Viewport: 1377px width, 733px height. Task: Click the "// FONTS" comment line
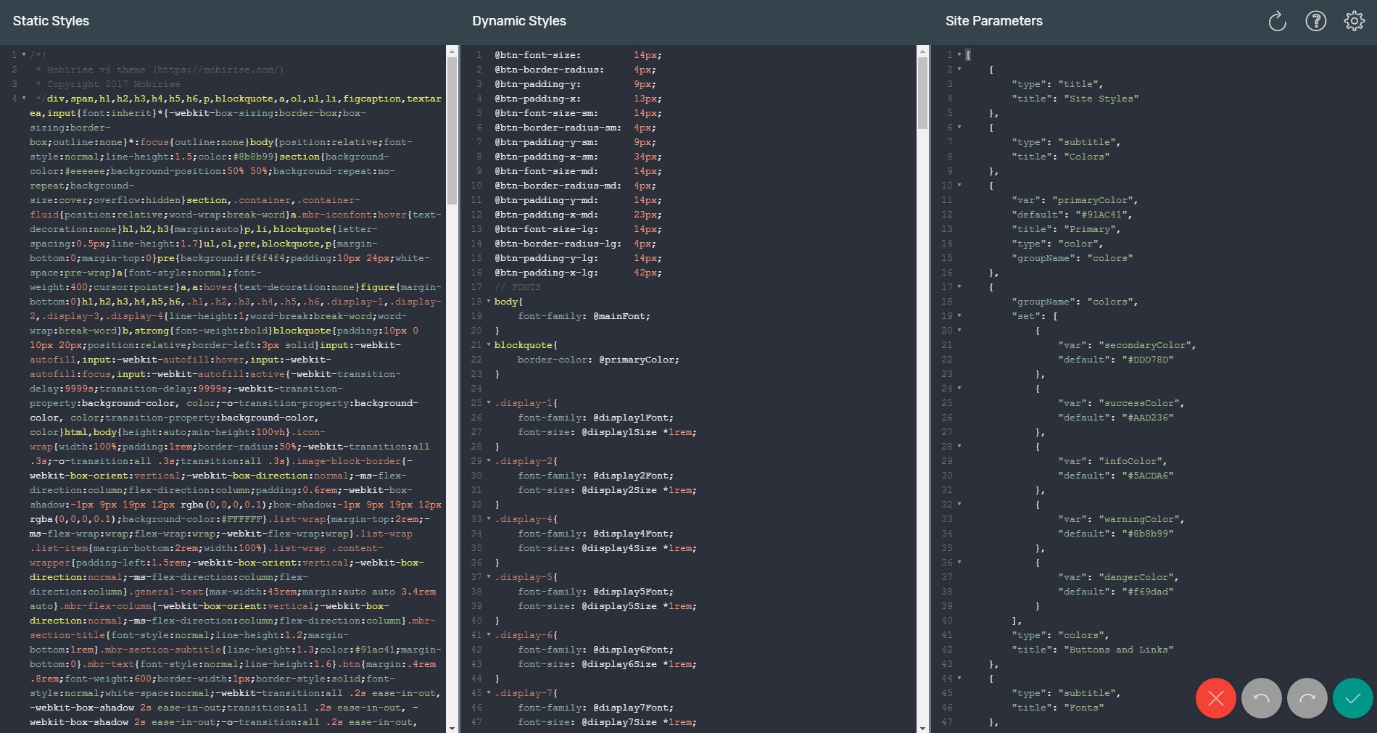pyautogui.click(x=518, y=287)
